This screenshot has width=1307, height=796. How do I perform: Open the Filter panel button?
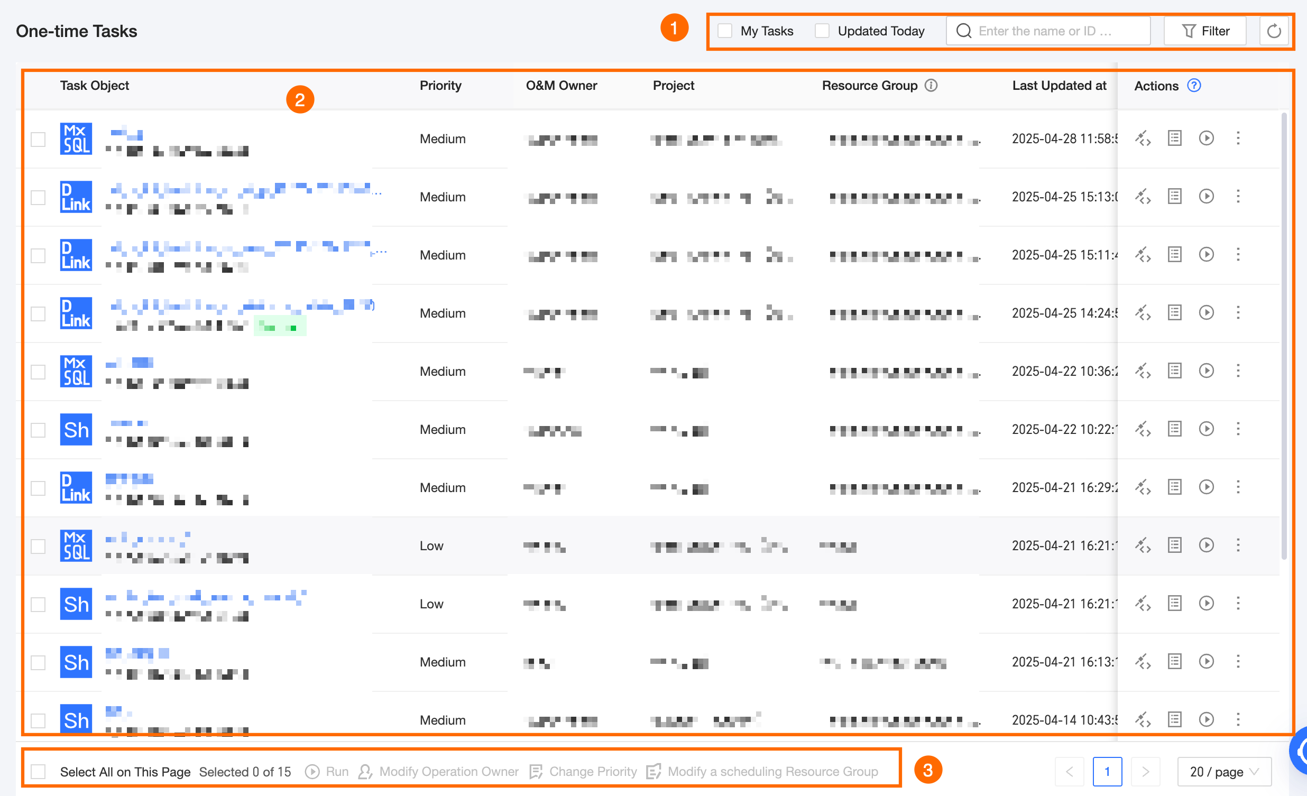tap(1204, 31)
